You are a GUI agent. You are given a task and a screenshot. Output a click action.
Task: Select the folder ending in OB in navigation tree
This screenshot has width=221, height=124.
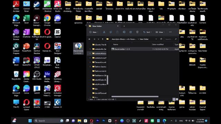point(99,75)
